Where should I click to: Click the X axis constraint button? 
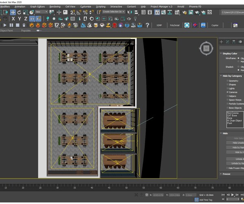13,19
